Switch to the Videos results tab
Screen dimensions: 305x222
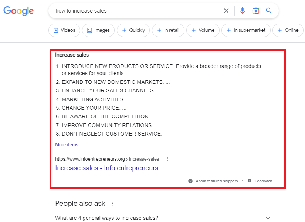tap(64, 30)
